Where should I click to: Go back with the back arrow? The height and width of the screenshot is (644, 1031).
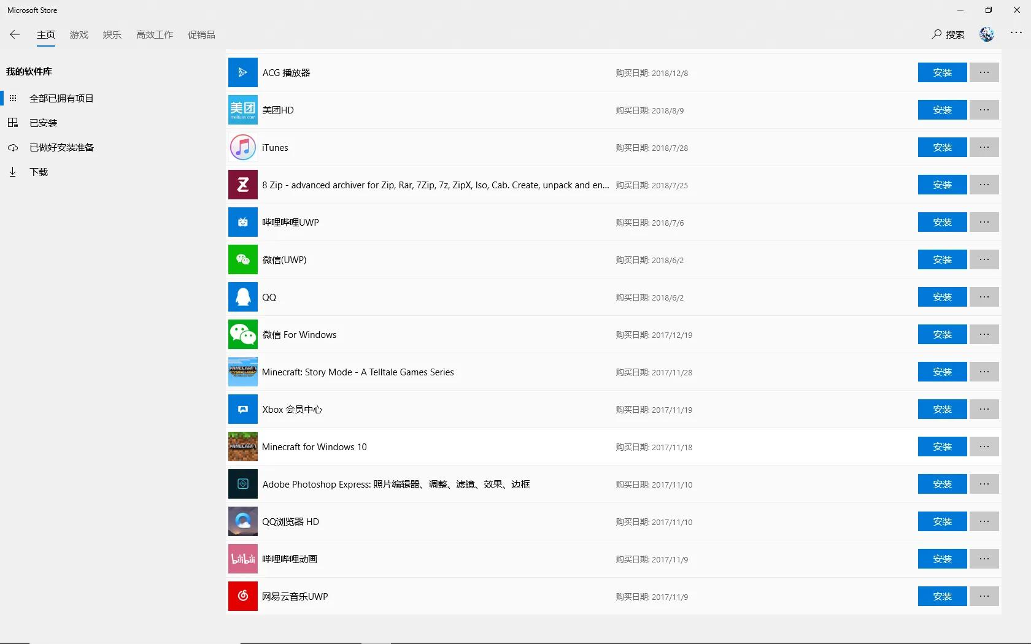(x=15, y=34)
